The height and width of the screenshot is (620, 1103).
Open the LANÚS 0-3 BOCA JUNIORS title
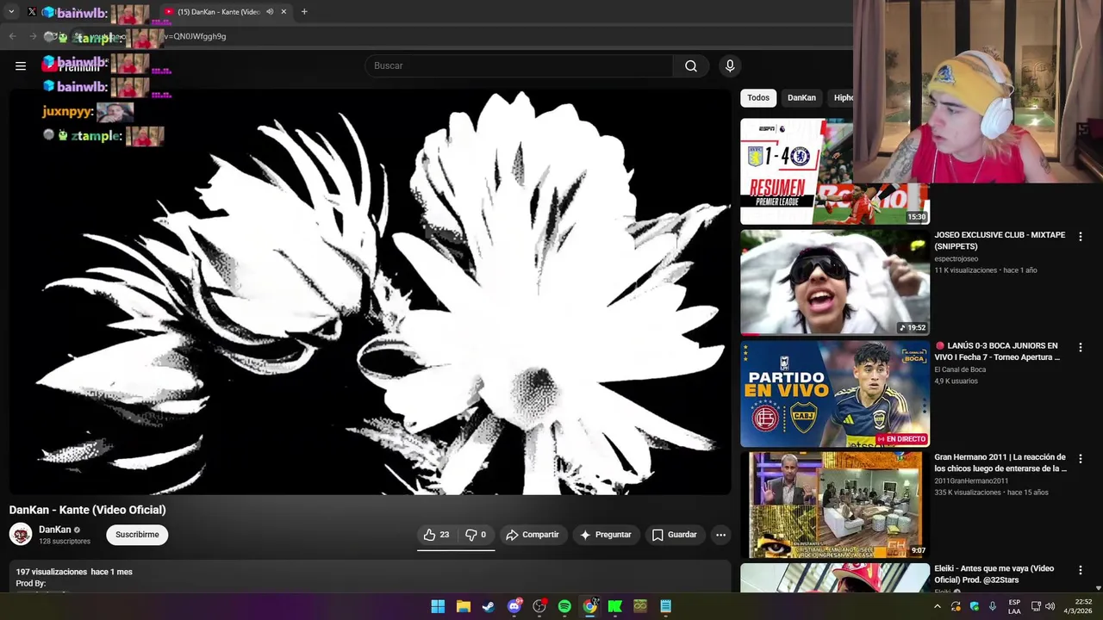point(1000,351)
